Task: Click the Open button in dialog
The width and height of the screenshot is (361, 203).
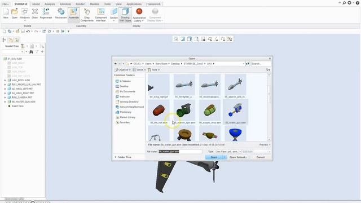Action: [214, 157]
